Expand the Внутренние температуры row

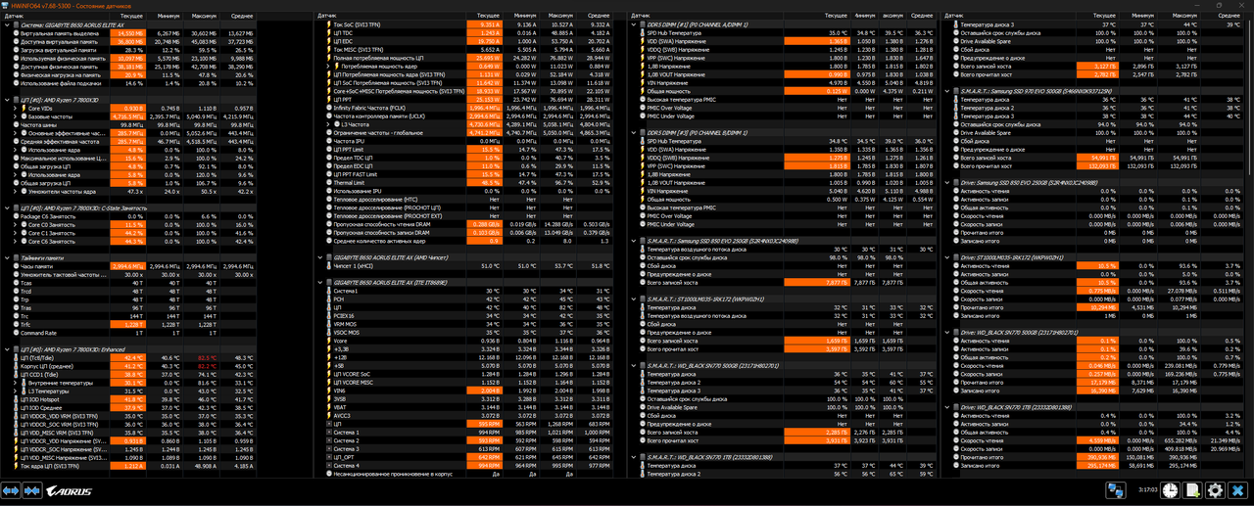tap(15, 383)
